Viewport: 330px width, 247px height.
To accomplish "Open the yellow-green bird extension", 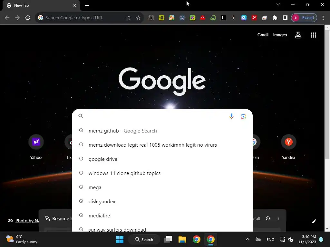I will [161, 18].
